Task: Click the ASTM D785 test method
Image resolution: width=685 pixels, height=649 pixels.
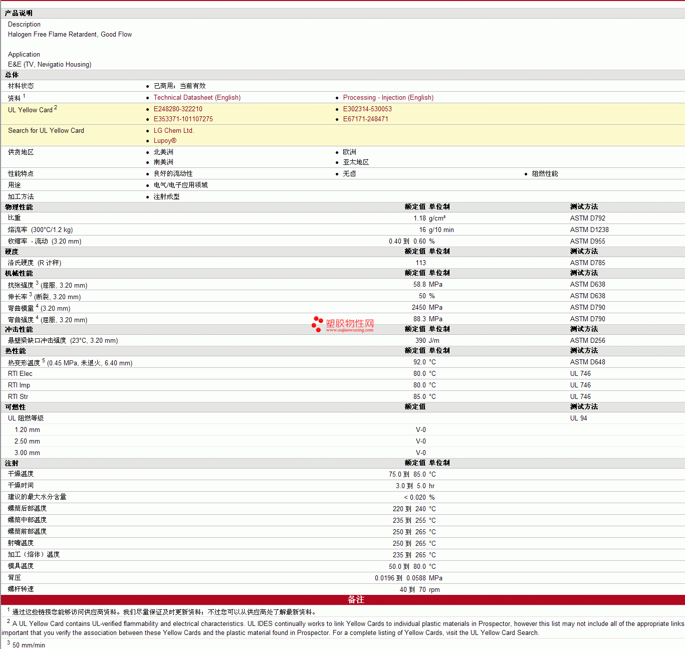Action: (x=588, y=263)
